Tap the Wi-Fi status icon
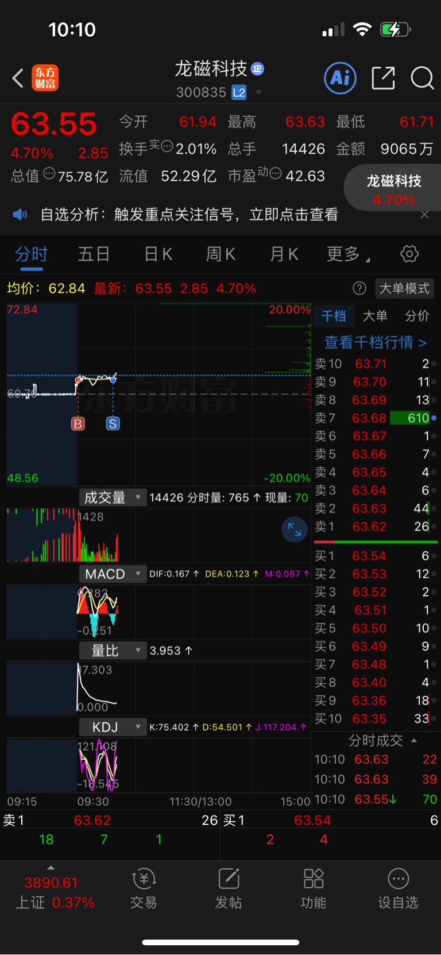The image size is (441, 955). [x=362, y=29]
